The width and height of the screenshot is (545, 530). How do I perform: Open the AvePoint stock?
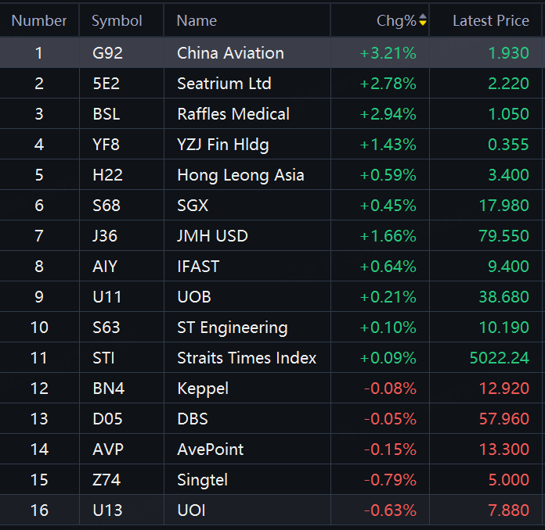coord(210,449)
